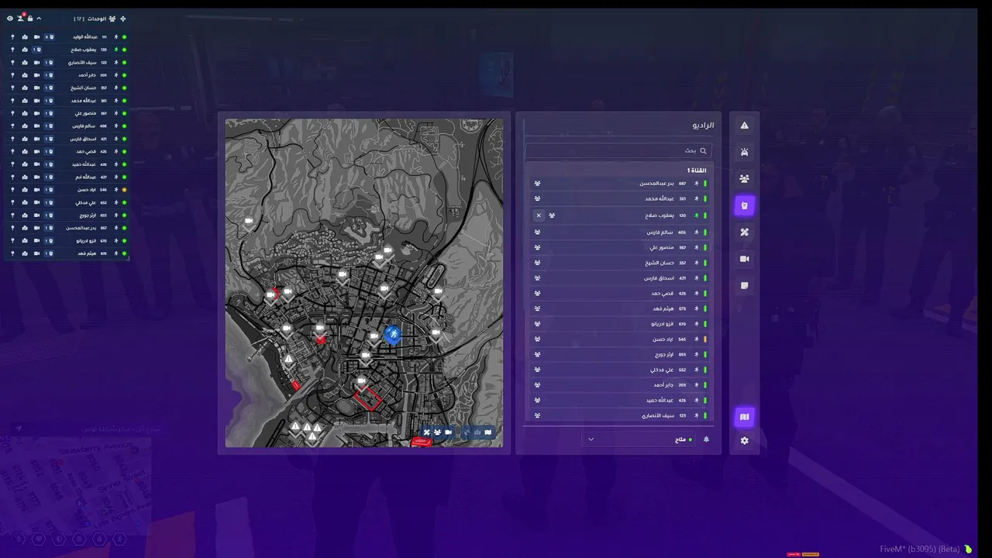Open camera for unit 546 in units panel

[x=36, y=190]
